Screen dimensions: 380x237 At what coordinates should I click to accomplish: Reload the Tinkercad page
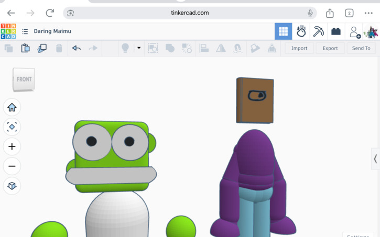point(50,13)
